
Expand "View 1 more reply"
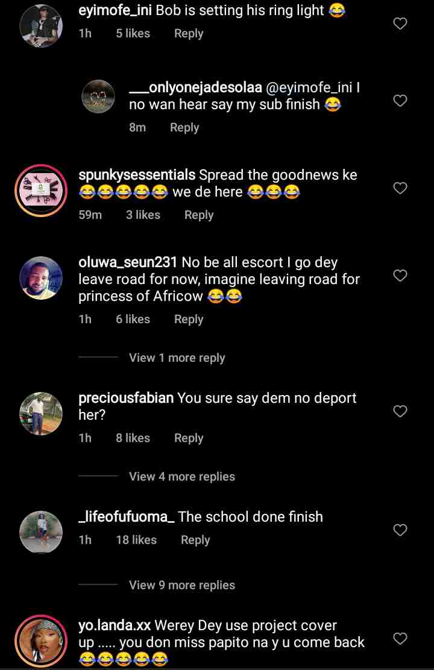click(x=177, y=358)
